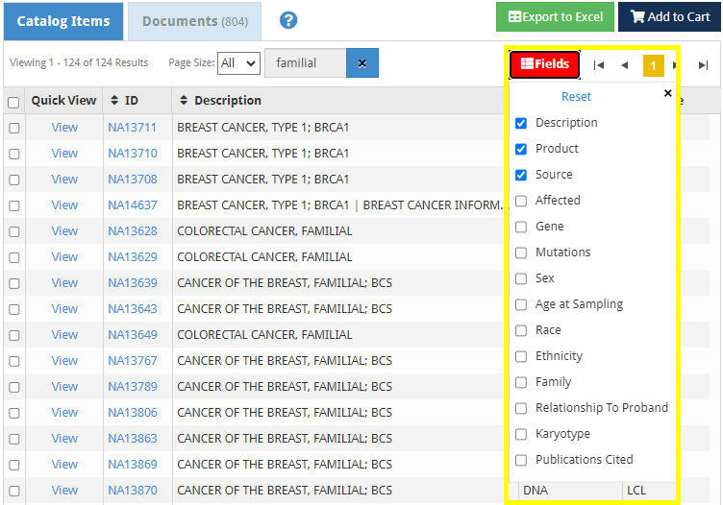Close the Fields panel
723x505 pixels.
(x=668, y=94)
